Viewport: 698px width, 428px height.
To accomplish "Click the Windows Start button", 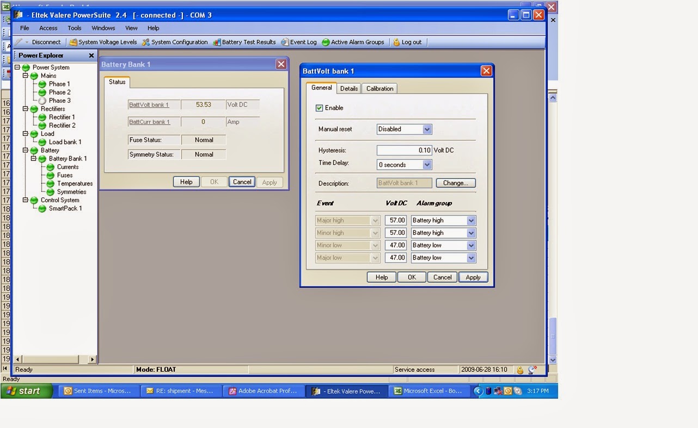I will point(27,391).
